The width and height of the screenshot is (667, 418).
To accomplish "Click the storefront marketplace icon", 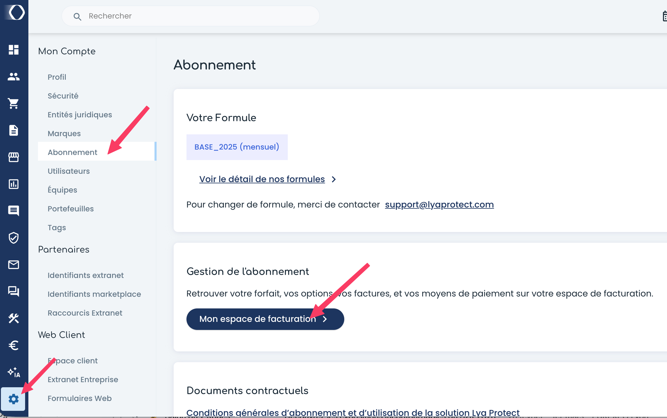I will (x=14, y=157).
